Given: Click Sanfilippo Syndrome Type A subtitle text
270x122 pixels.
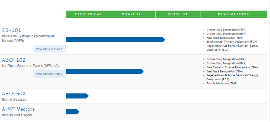Looking at the screenshot, I should pos(30,66).
